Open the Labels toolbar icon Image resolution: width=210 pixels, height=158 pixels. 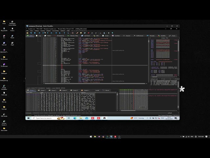(85, 33)
